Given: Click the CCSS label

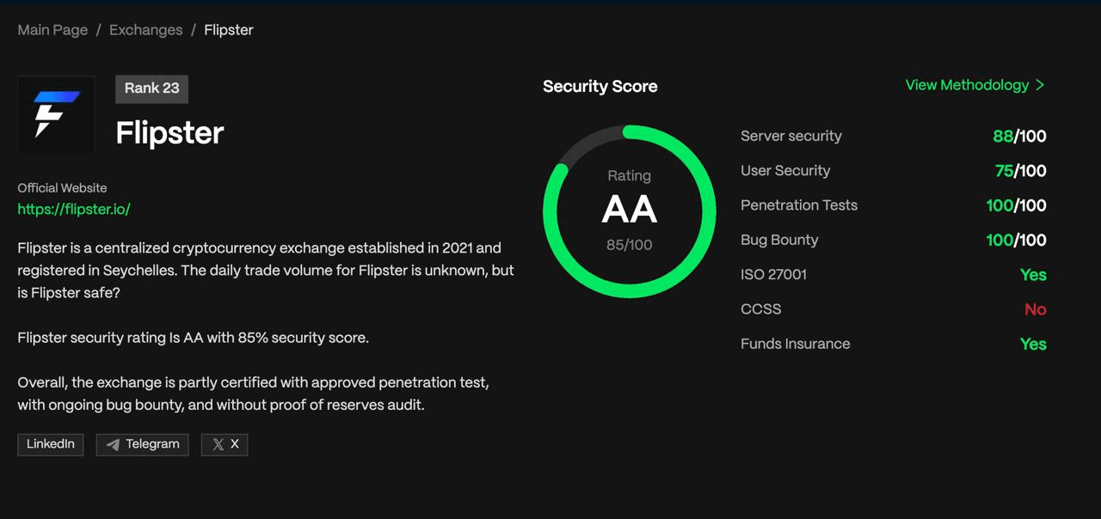Looking at the screenshot, I should (760, 309).
